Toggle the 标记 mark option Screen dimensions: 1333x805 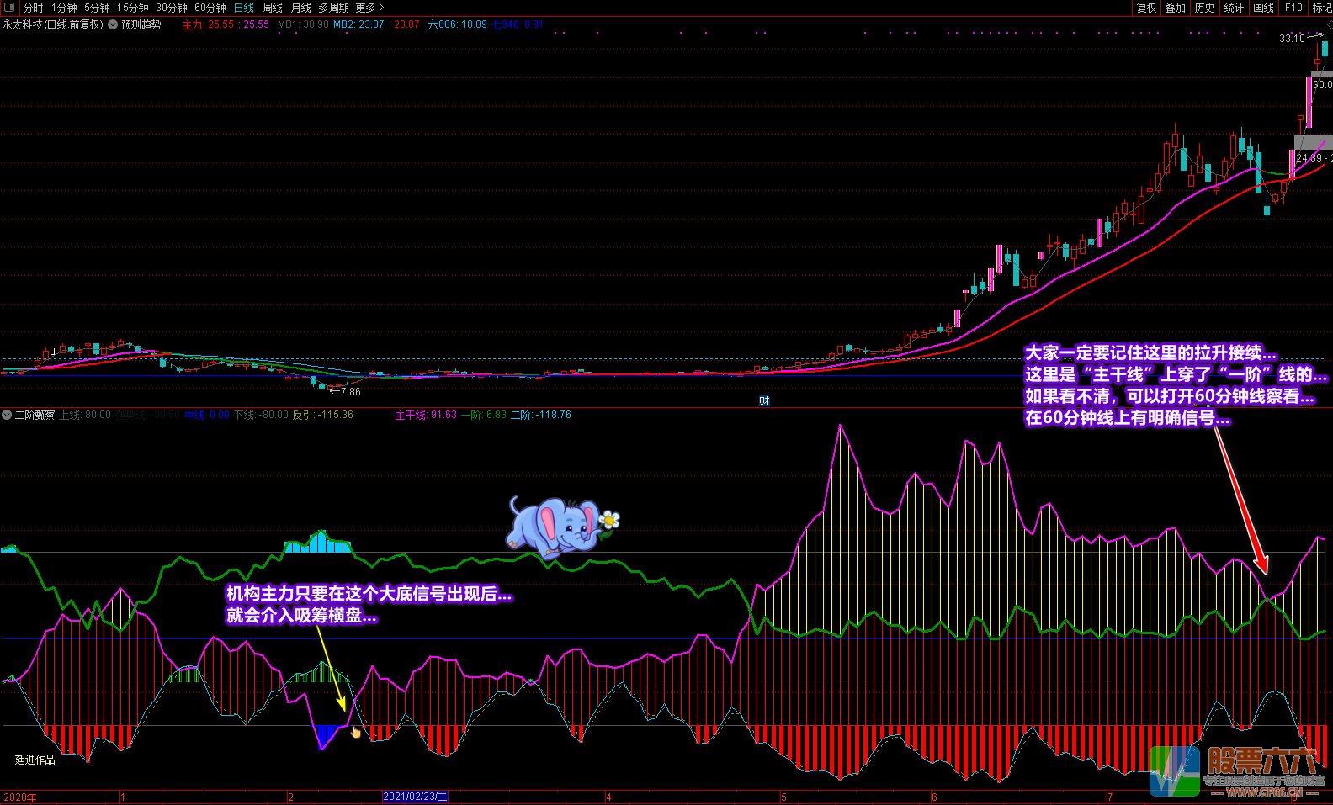[x=1322, y=8]
